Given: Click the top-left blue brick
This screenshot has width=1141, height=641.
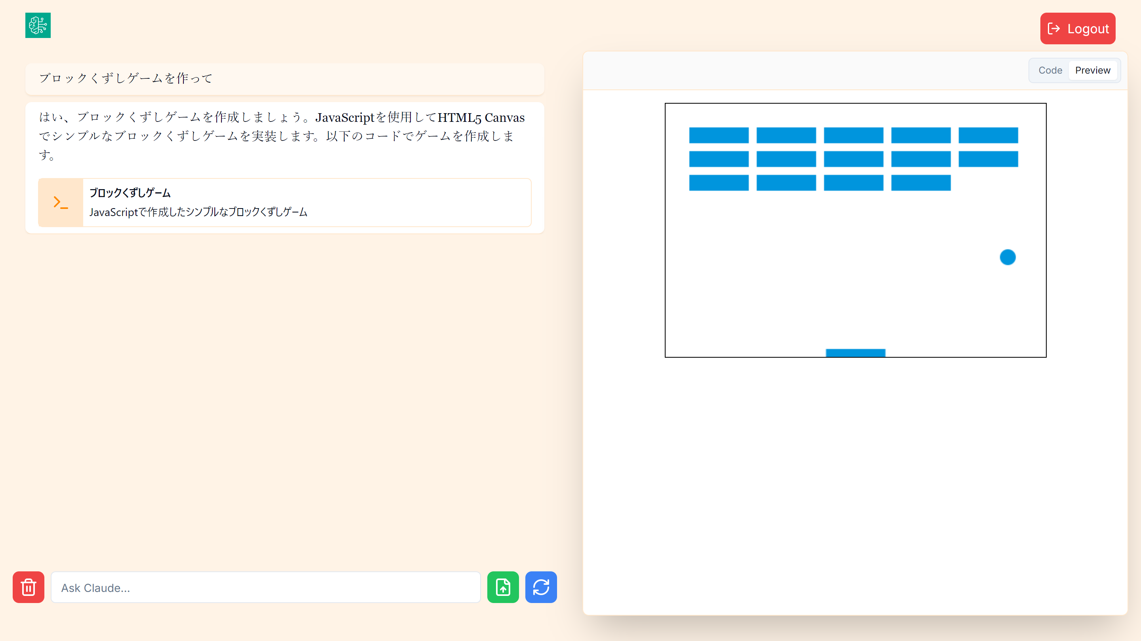Looking at the screenshot, I should 718,135.
